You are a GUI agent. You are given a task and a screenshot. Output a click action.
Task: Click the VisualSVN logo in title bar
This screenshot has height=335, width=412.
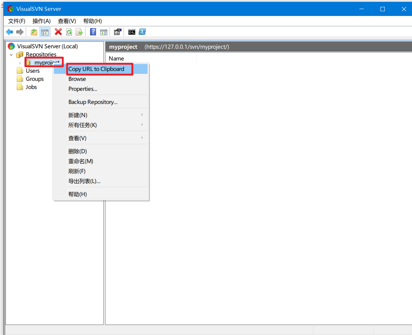pyautogui.click(x=11, y=9)
